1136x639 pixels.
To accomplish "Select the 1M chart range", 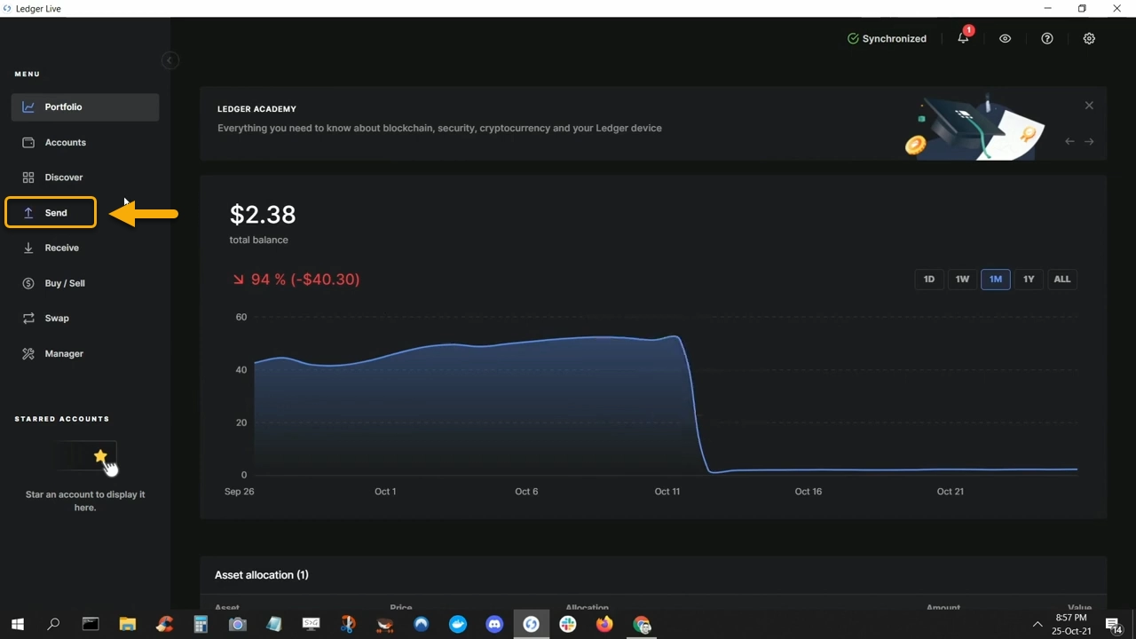I will (x=996, y=279).
